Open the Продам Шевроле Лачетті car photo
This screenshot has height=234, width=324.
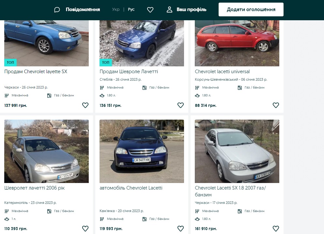pos(142,43)
